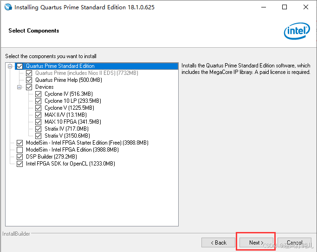The image size is (317, 252).
Task: Select the Devices tree label
Action: 45,87
